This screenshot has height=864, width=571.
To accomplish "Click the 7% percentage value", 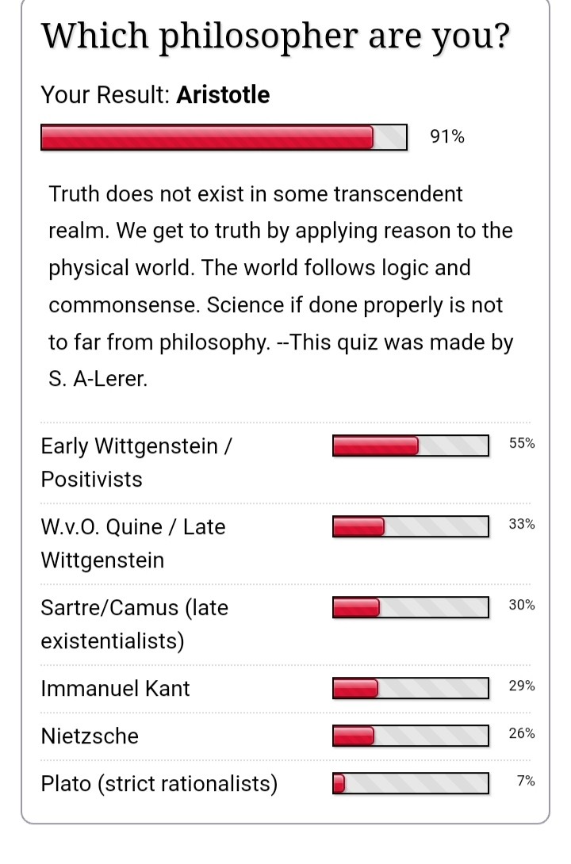I will (526, 782).
